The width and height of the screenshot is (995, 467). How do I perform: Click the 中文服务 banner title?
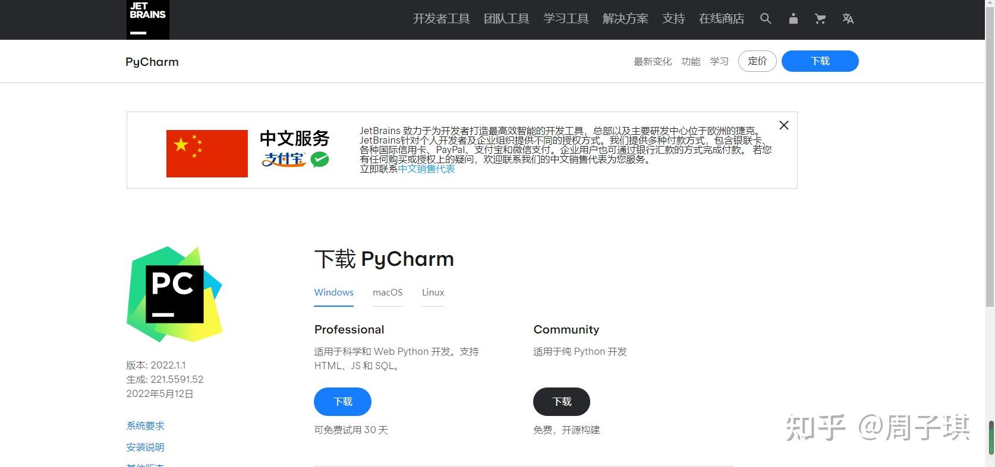tap(295, 138)
